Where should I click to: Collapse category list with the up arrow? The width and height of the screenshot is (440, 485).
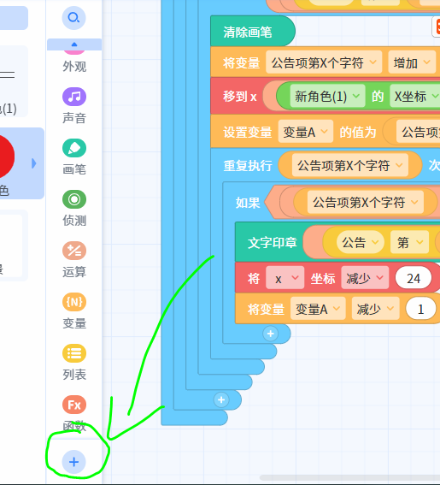pos(74,44)
